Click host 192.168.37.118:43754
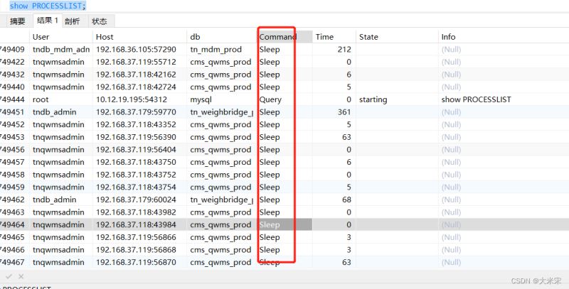The width and height of the screenshot is (569, 289). [136, 187]
